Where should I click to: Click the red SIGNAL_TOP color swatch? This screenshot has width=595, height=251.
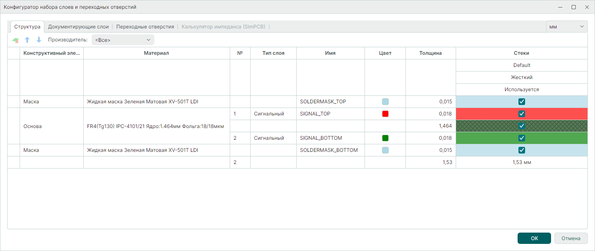[385, 114]
